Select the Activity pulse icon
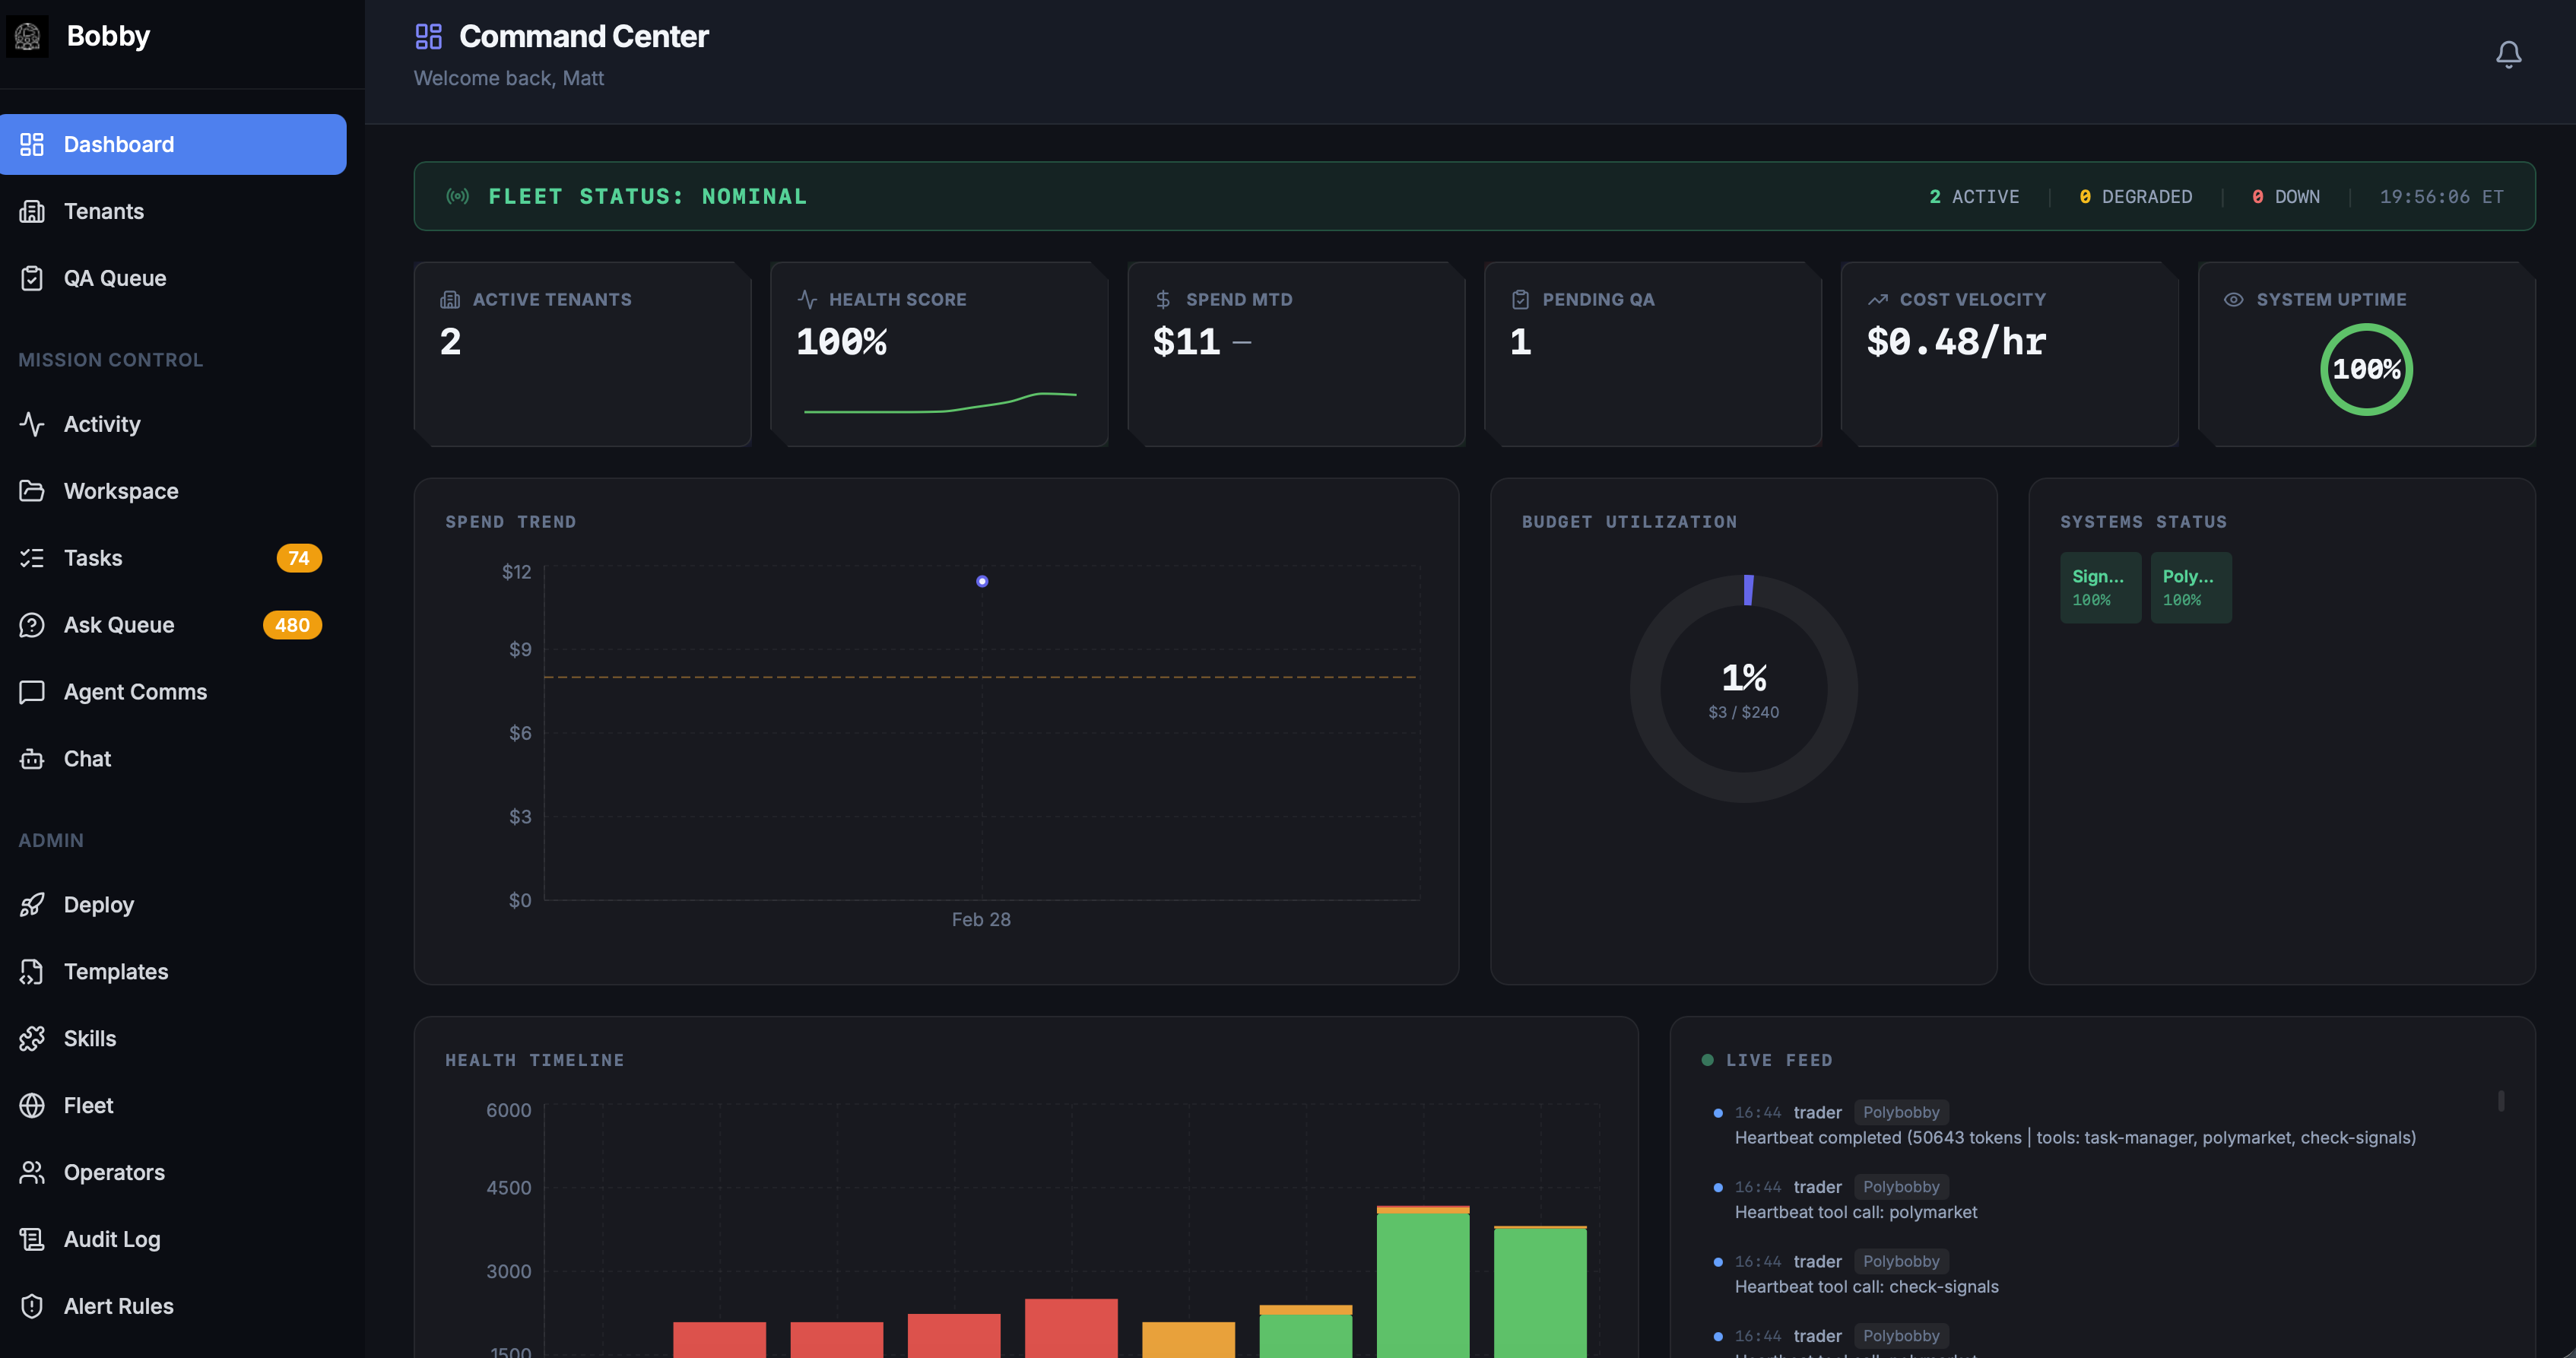Viewport: 2576px width, 1358px height. (x=31, y=424)
